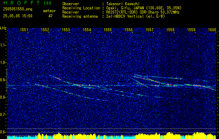Click the date stamp 25.05.05 15:50
Image resolution: width=219 pixels, height=139 pixels.
point(18,16)
